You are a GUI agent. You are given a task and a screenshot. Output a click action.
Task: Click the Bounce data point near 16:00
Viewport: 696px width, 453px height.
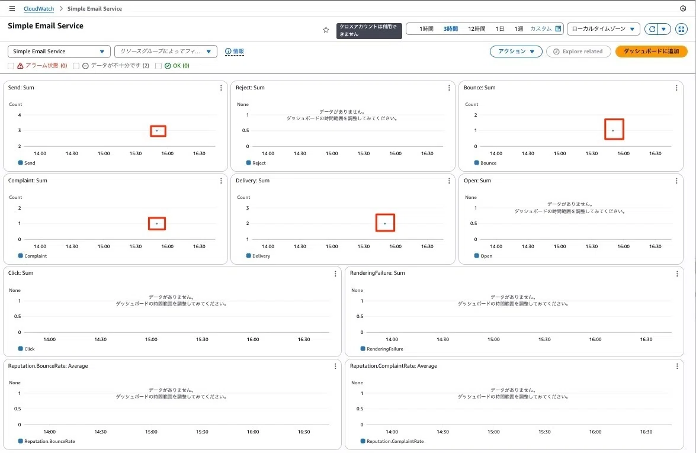point(613,130)
